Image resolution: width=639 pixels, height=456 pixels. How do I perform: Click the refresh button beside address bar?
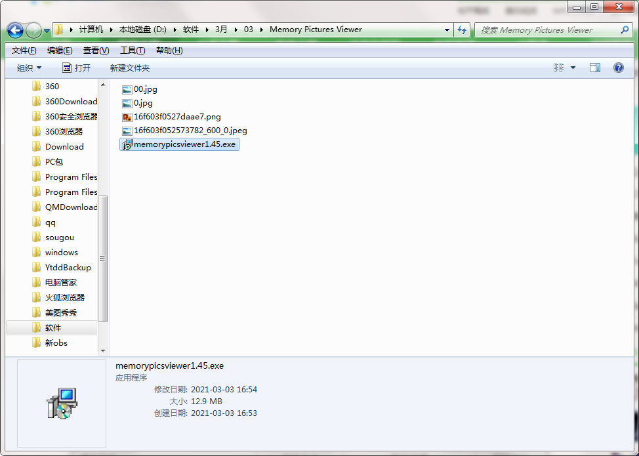pos(462,30)
